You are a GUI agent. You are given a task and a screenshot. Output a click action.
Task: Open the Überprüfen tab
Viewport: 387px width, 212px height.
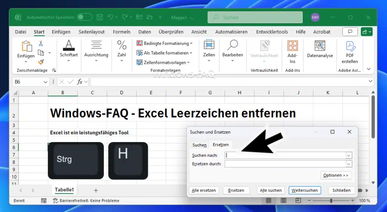pos(171,32)
